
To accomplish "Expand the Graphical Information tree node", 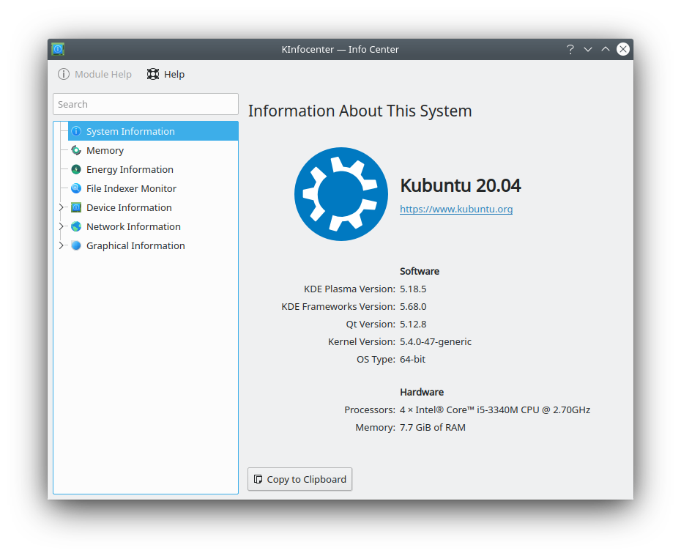I will click(62, 245).
